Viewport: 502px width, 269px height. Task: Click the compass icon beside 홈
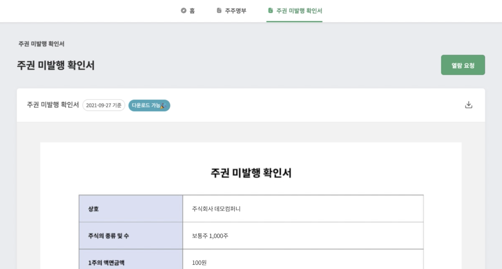[183, 10]
